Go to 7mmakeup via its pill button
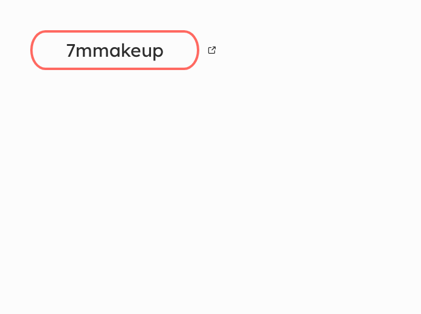The height and width of the screenshot is (314, 421). 115,50
